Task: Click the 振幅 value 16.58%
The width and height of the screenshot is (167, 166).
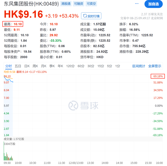Action: [x=134, y=30]
